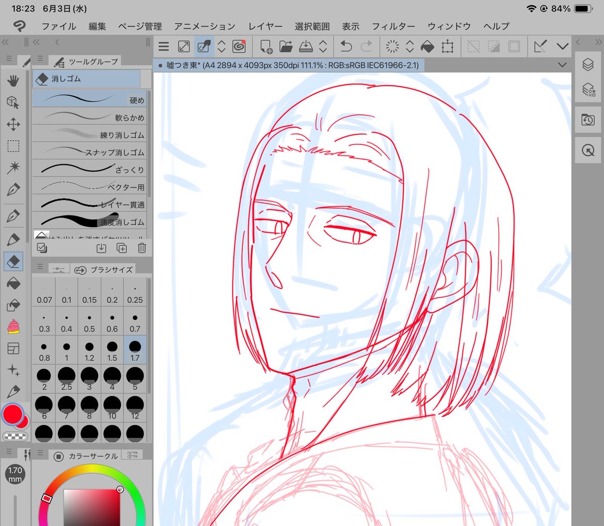Click the New document icon

click(x=266, y=47)
